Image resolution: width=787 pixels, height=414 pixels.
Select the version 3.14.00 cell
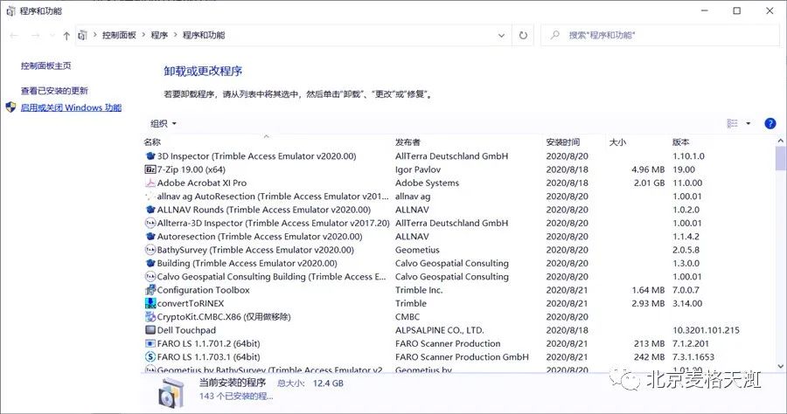tap(687, 303)
